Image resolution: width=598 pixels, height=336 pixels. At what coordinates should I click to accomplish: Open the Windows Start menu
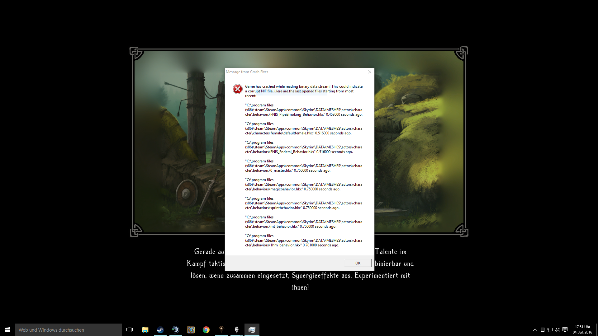pyautogui.click(x=7, y=330)
